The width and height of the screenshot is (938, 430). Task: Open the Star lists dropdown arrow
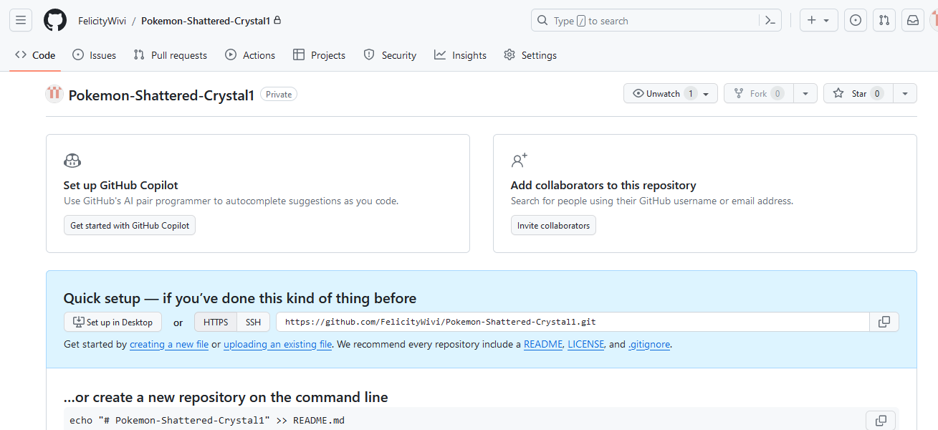905,94
